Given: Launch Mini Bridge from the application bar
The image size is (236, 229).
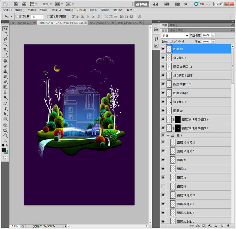Looking at the screenshot, I should point(24,4).
